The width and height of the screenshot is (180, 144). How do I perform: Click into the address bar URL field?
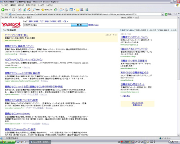coord(85,14)
